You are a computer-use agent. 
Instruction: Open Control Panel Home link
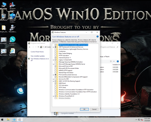coord(37,52)
